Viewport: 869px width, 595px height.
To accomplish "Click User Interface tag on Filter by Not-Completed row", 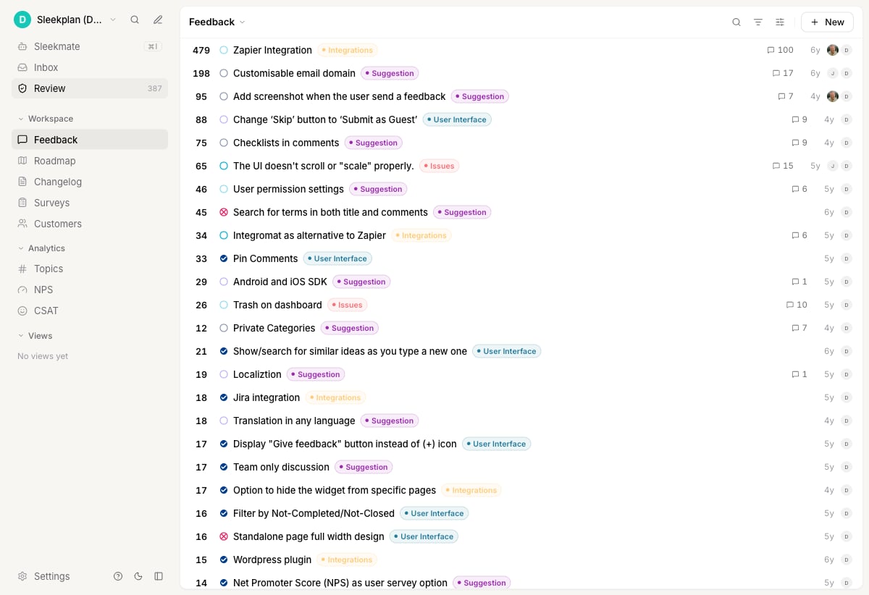I will click(434, 513).
